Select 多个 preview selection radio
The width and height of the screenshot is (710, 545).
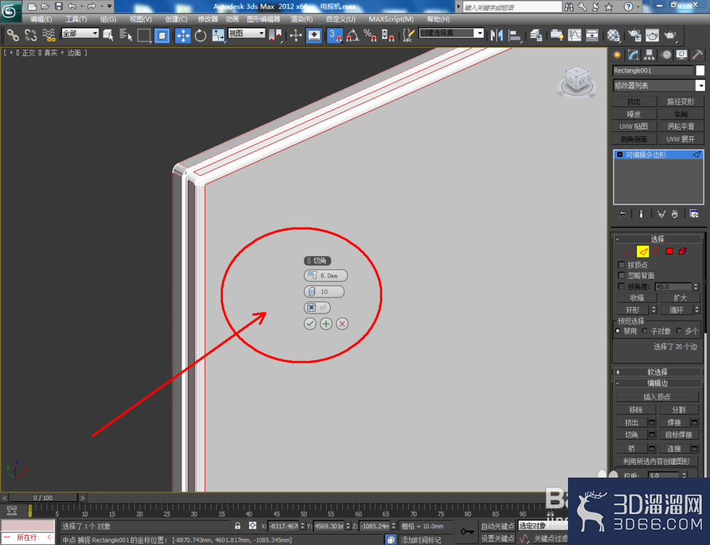[679, 331]
